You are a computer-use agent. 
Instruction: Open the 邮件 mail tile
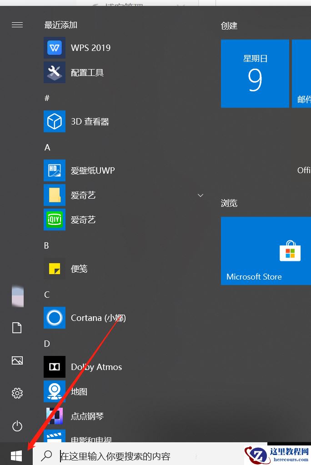(301, 74)
